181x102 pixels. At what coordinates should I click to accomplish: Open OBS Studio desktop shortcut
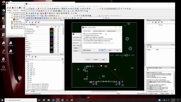click(3, 68)
